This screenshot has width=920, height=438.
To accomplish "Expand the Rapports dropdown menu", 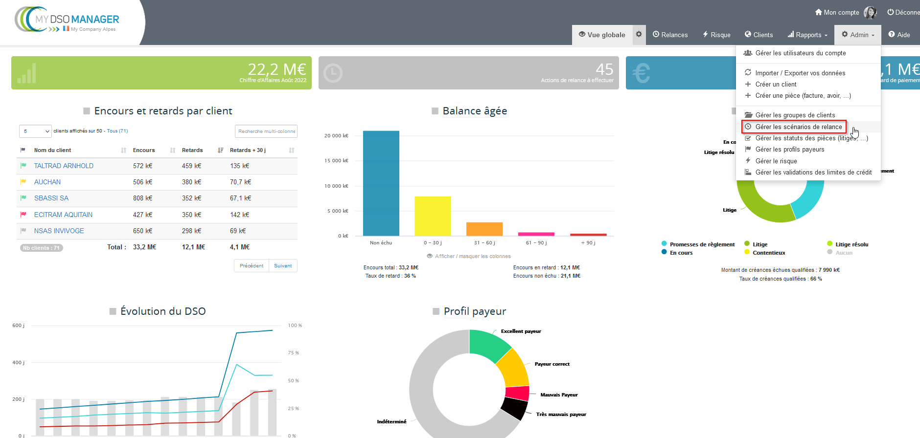I will (808, 35).
